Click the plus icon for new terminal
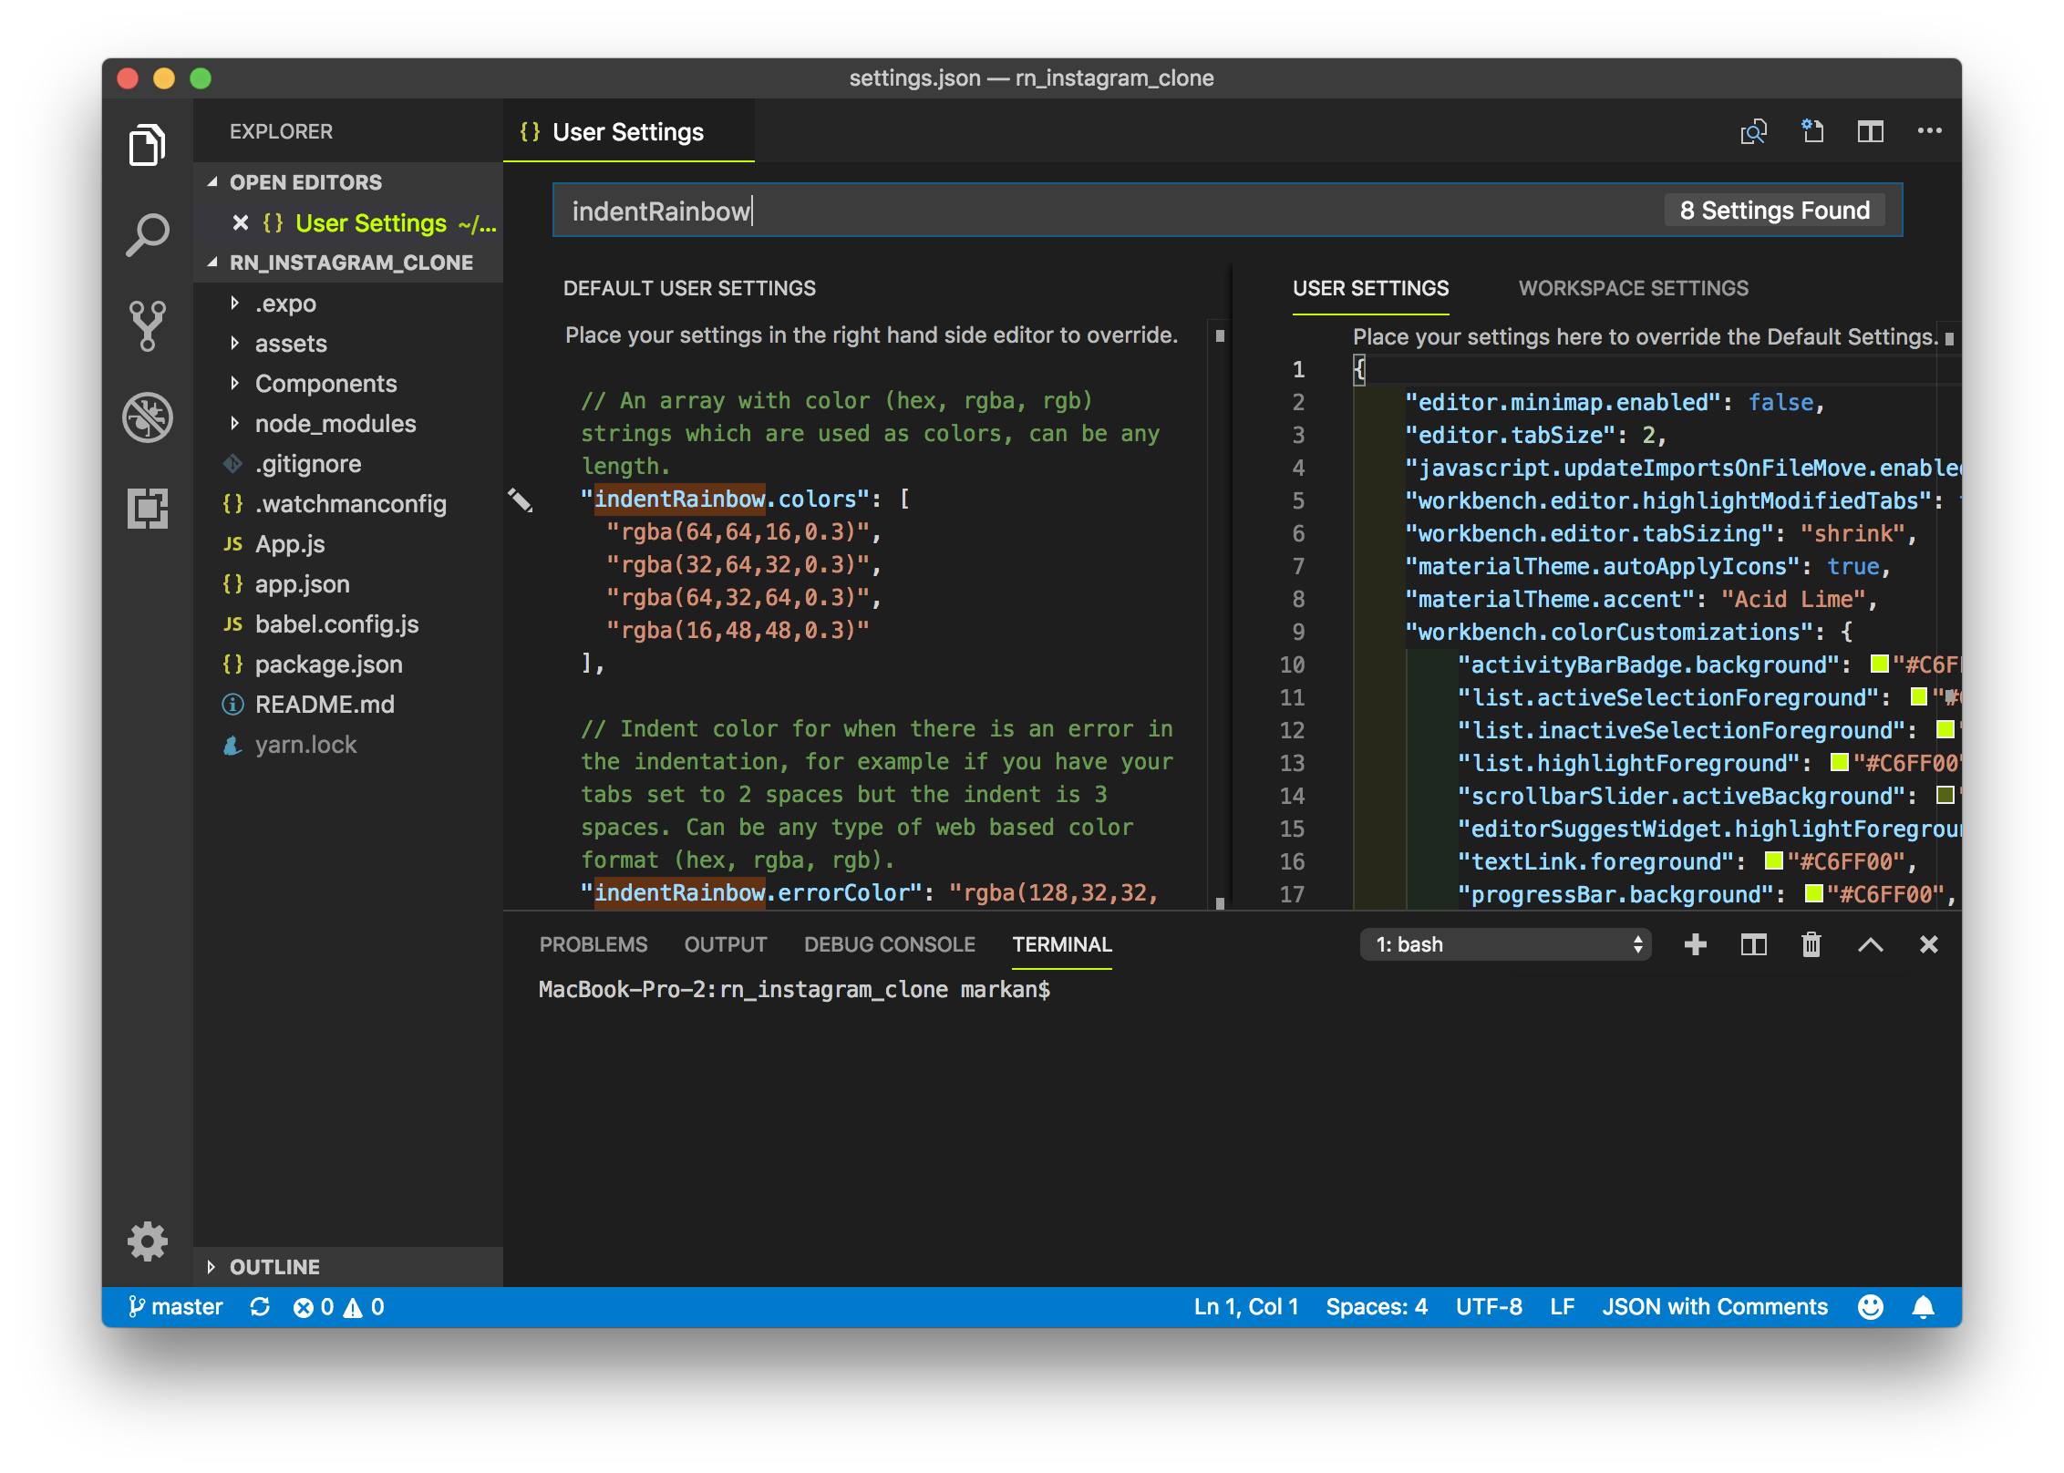This screenshot has height=1473, width=2064. click(x=1695, y=944)
